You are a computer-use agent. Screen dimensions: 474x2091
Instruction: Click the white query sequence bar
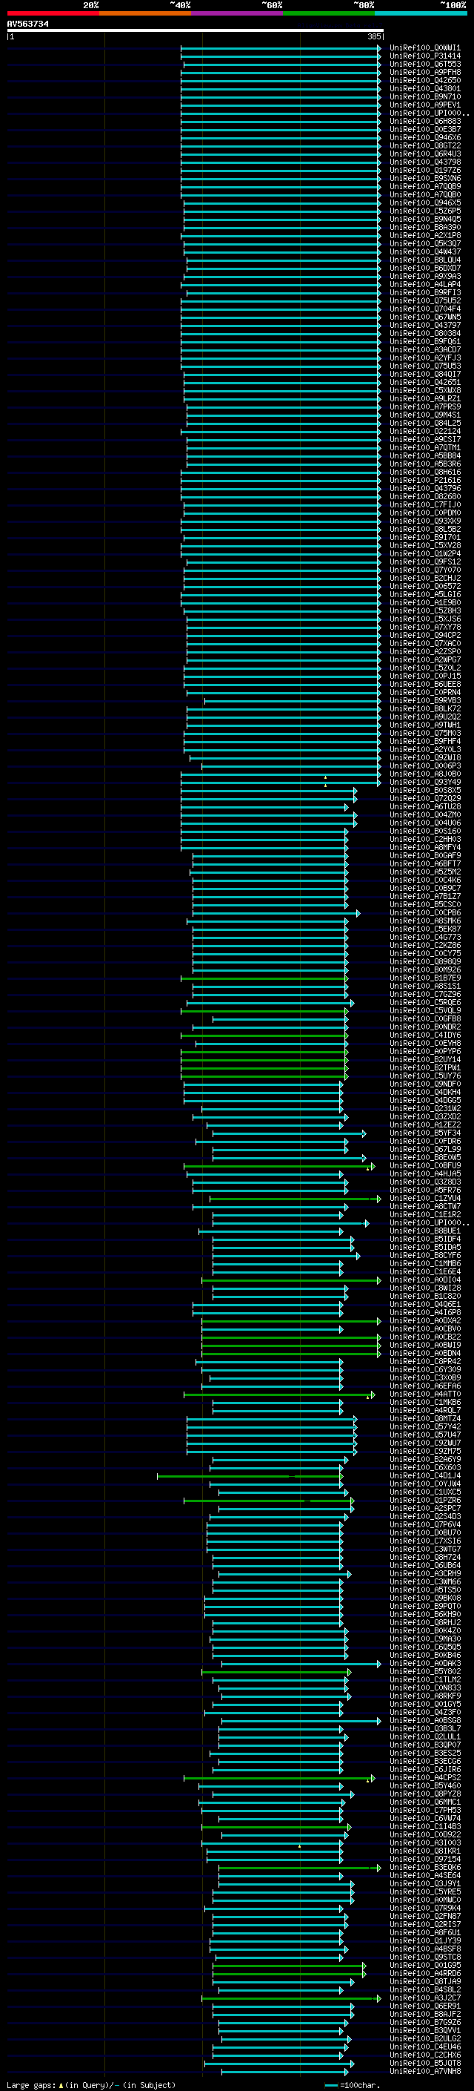196,31
